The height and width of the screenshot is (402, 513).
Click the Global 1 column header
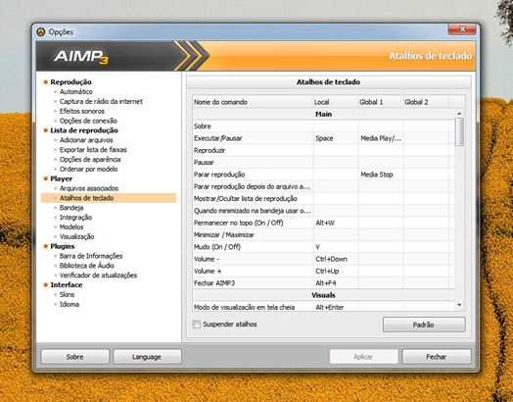click(x=381, y=102)
